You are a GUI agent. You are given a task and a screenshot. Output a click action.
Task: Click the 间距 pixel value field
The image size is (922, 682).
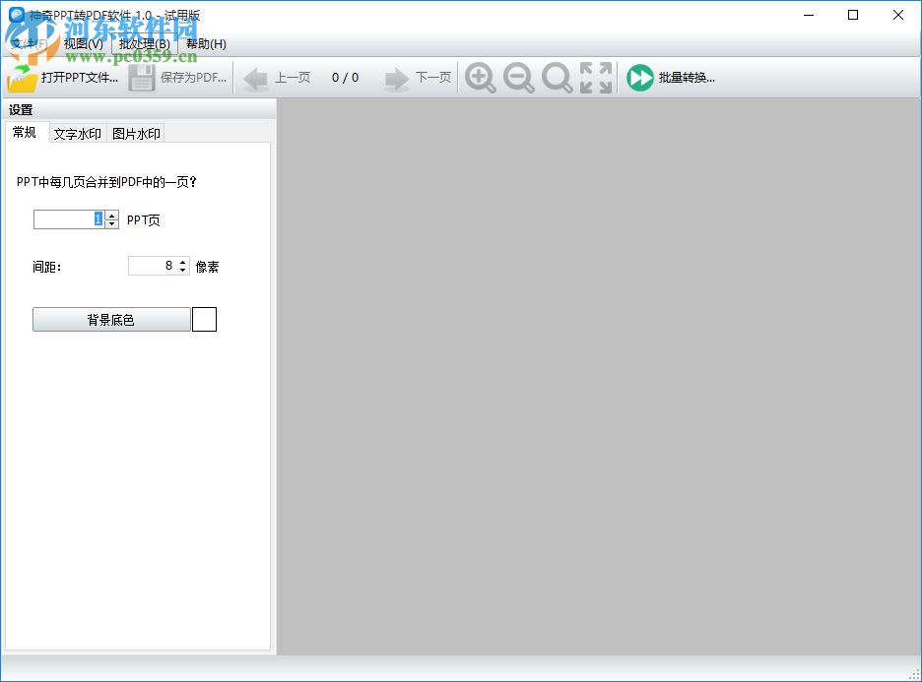(x=153, y=266)
